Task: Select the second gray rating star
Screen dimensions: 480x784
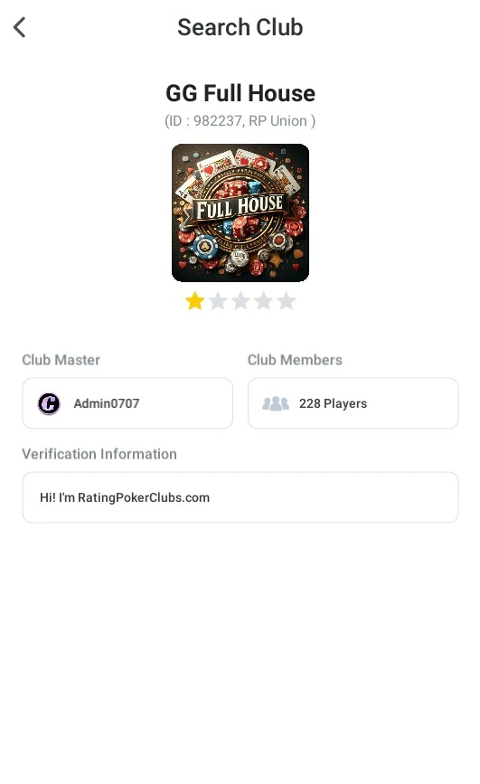Action: (x=218, y=301)
